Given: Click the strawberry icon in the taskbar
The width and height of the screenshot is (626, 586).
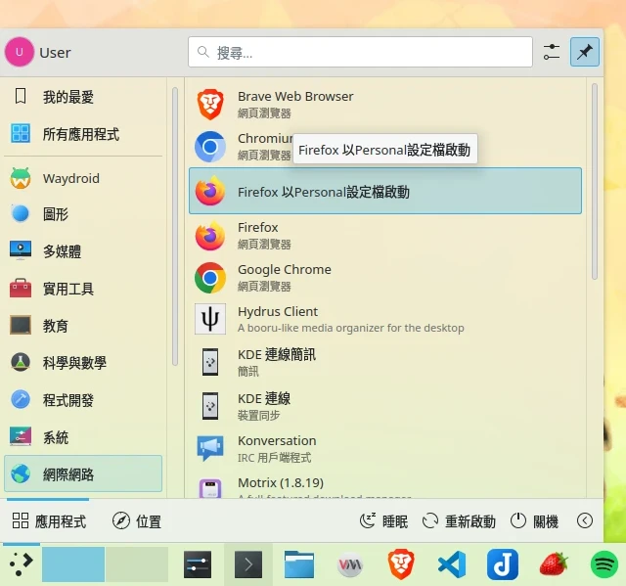Looking at the screenshot, I should click(554, 564).
